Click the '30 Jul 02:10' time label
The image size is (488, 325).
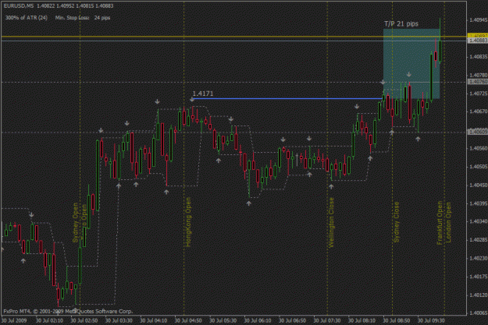point(49,320)
